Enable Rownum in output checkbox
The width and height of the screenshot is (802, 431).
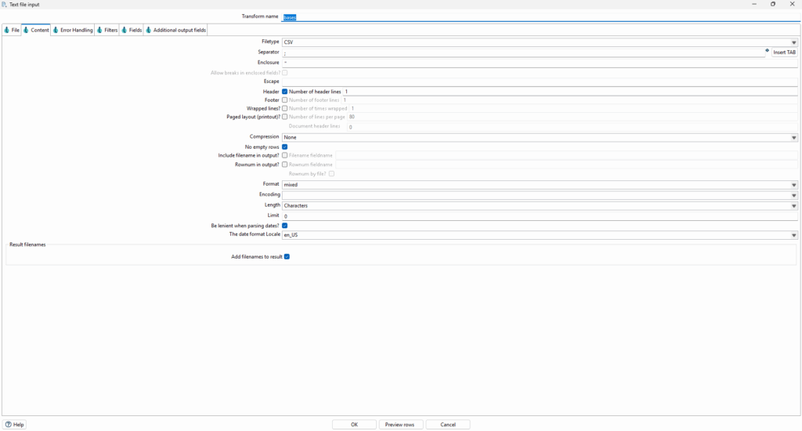click(x=285, y=165)
